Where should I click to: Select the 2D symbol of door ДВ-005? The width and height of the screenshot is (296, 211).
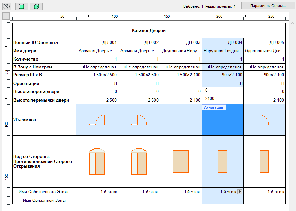tap(264, 120)
